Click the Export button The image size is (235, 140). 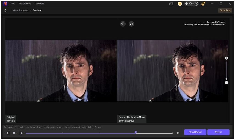[218, 132]
